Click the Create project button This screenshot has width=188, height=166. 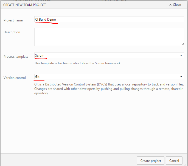coord(151,161)
